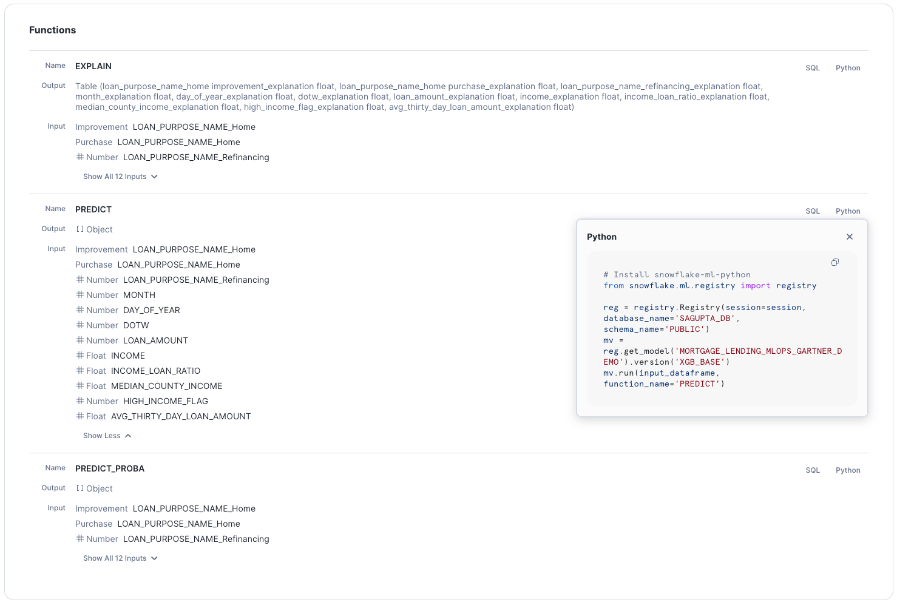Click the DAY_OF_YEAR input name

(x=152, y=310)
